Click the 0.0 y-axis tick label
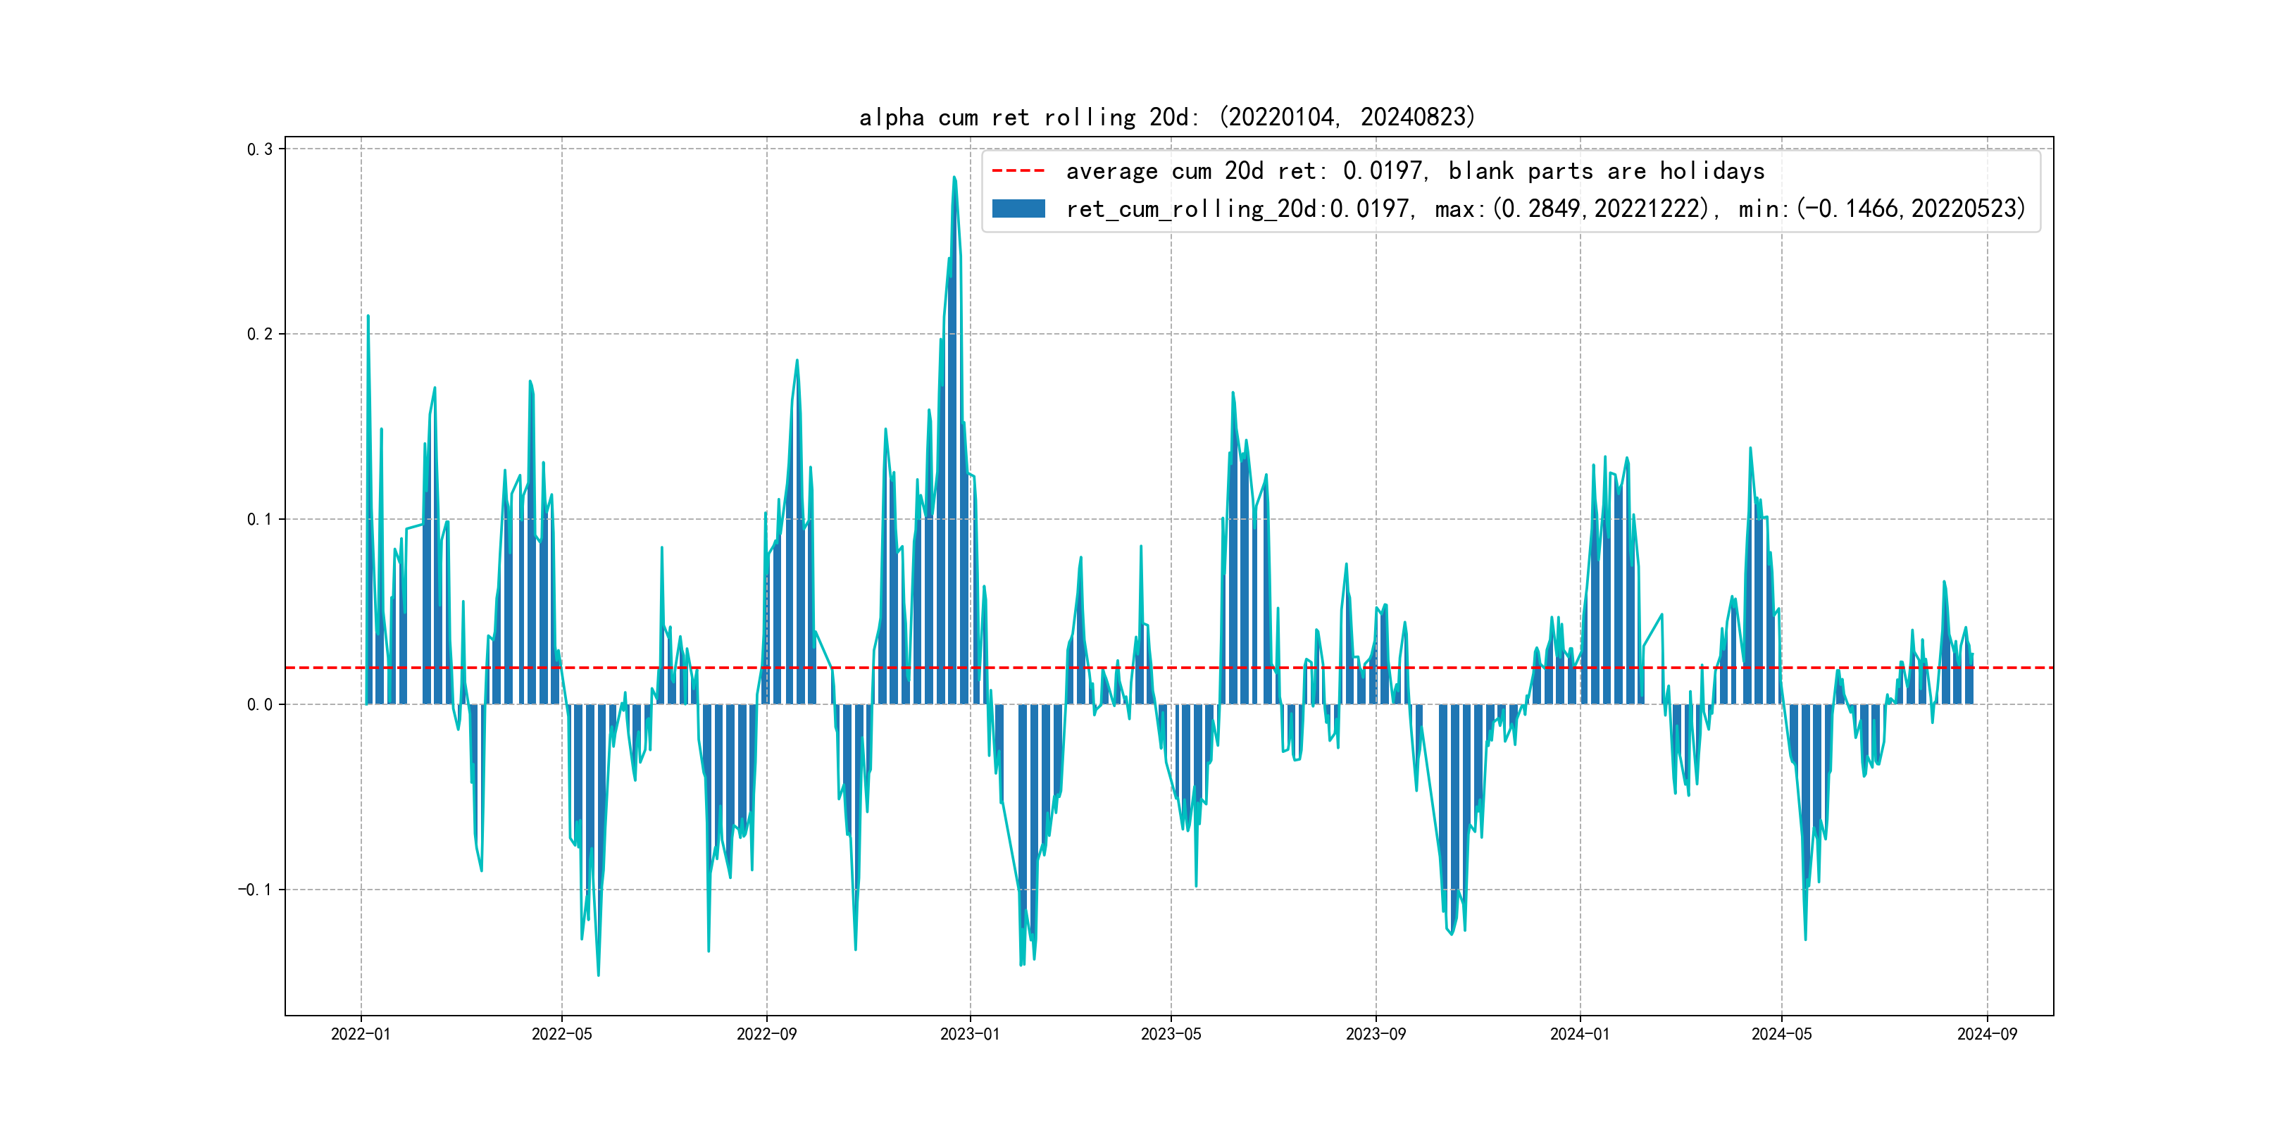Image resolution: width=2282 pixels, height=1141 pixels. 260,704
